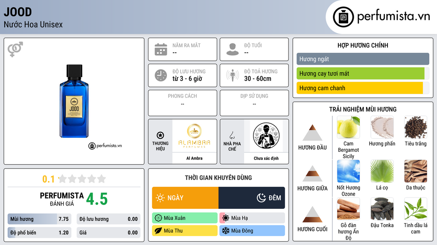Click the calendar icon for Năm ra mắt
437x245 pixels.
click(161, 49)
